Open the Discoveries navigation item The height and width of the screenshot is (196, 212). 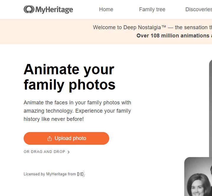(x=198, y=9)
